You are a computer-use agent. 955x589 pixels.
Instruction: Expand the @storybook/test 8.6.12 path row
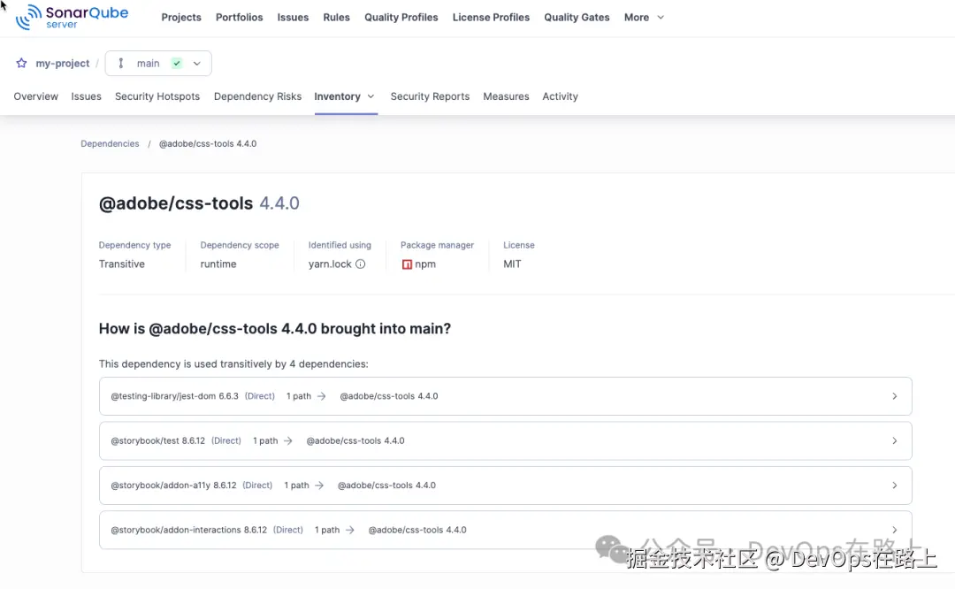(x=506, y=440)
